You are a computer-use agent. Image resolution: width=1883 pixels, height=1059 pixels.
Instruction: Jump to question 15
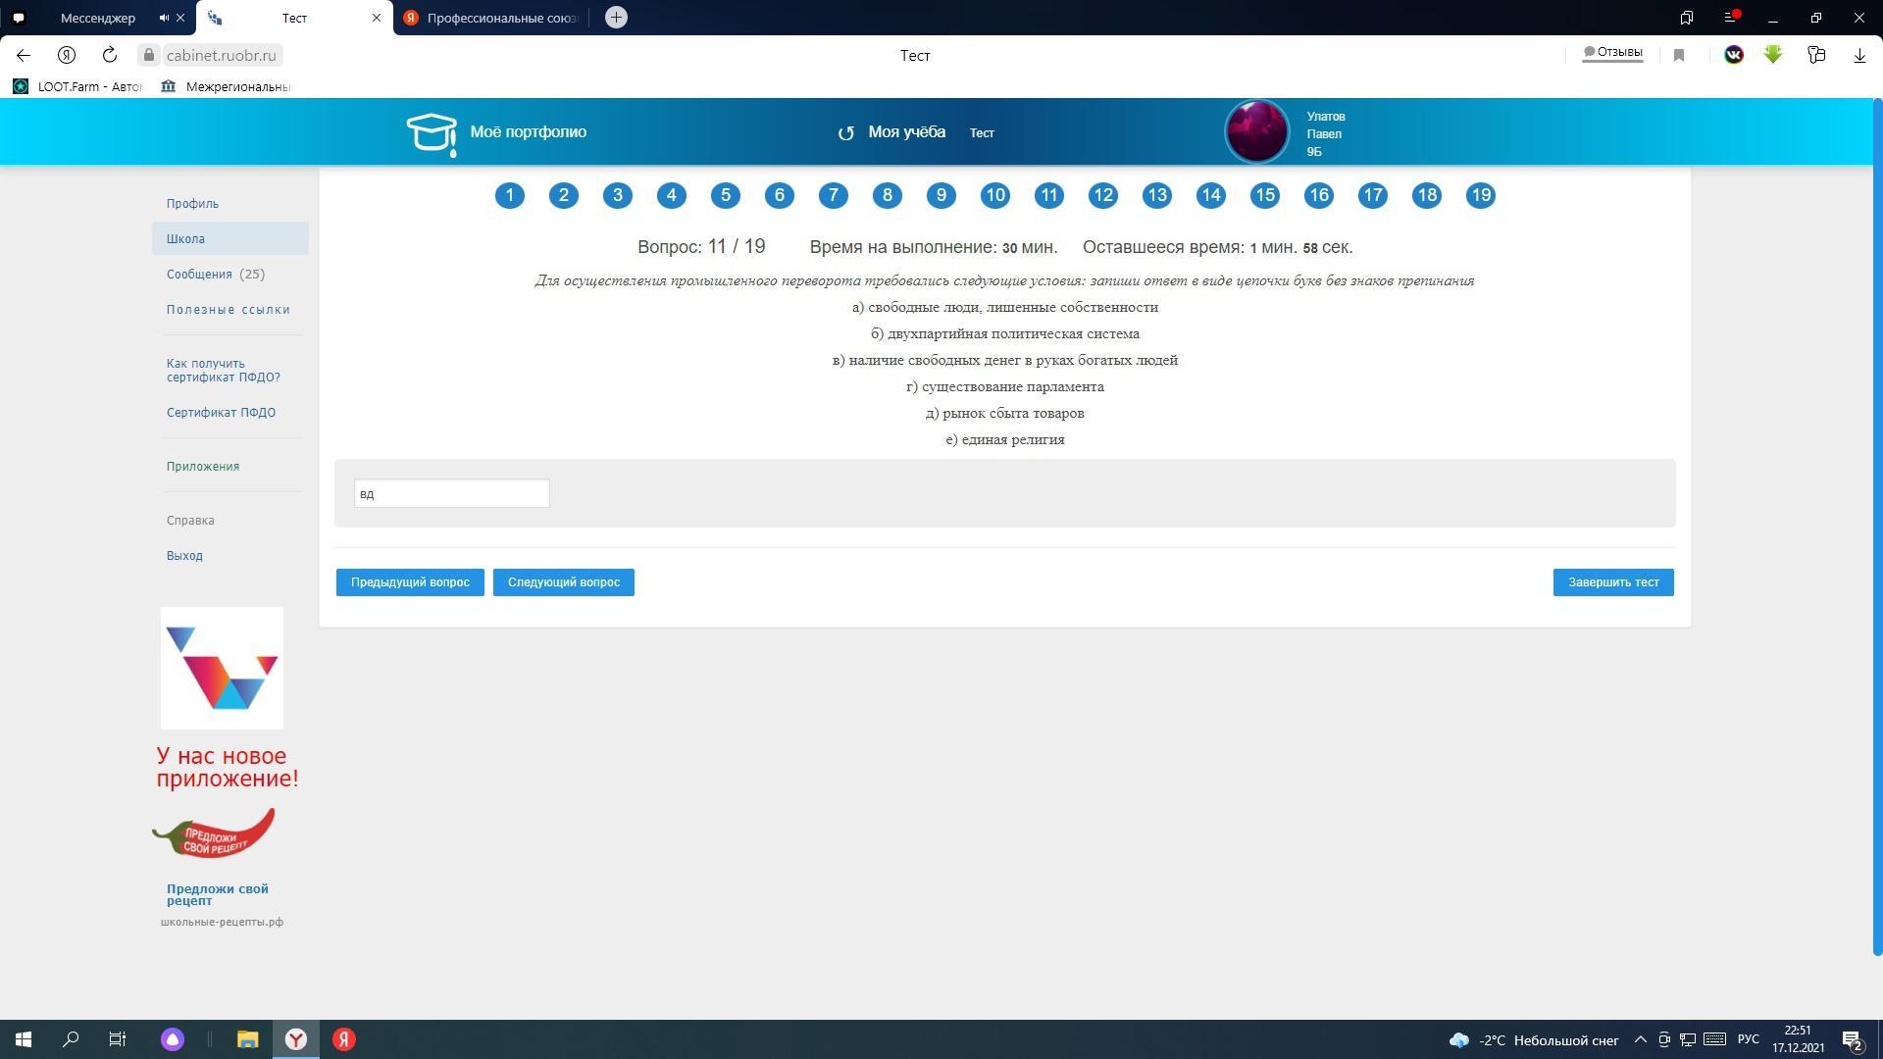[x=1264, y=195]
